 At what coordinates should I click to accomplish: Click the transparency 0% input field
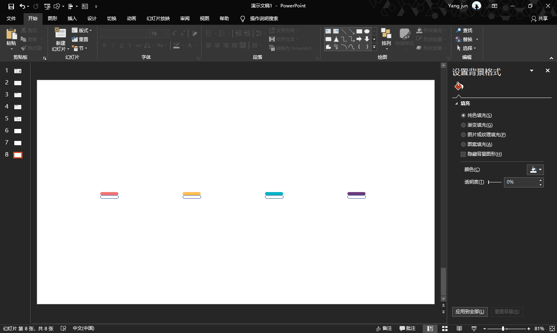(521, 182)
